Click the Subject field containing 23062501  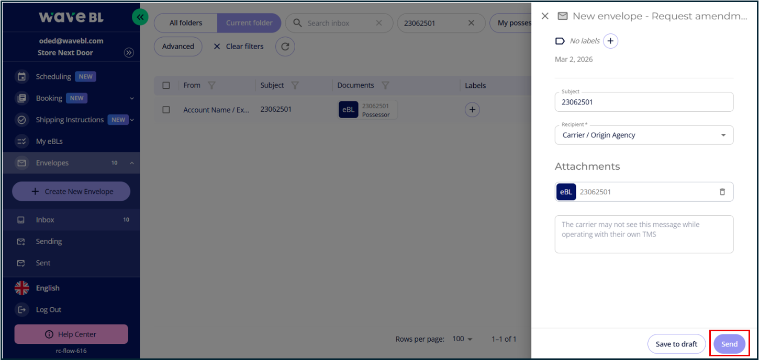(644, 102)
